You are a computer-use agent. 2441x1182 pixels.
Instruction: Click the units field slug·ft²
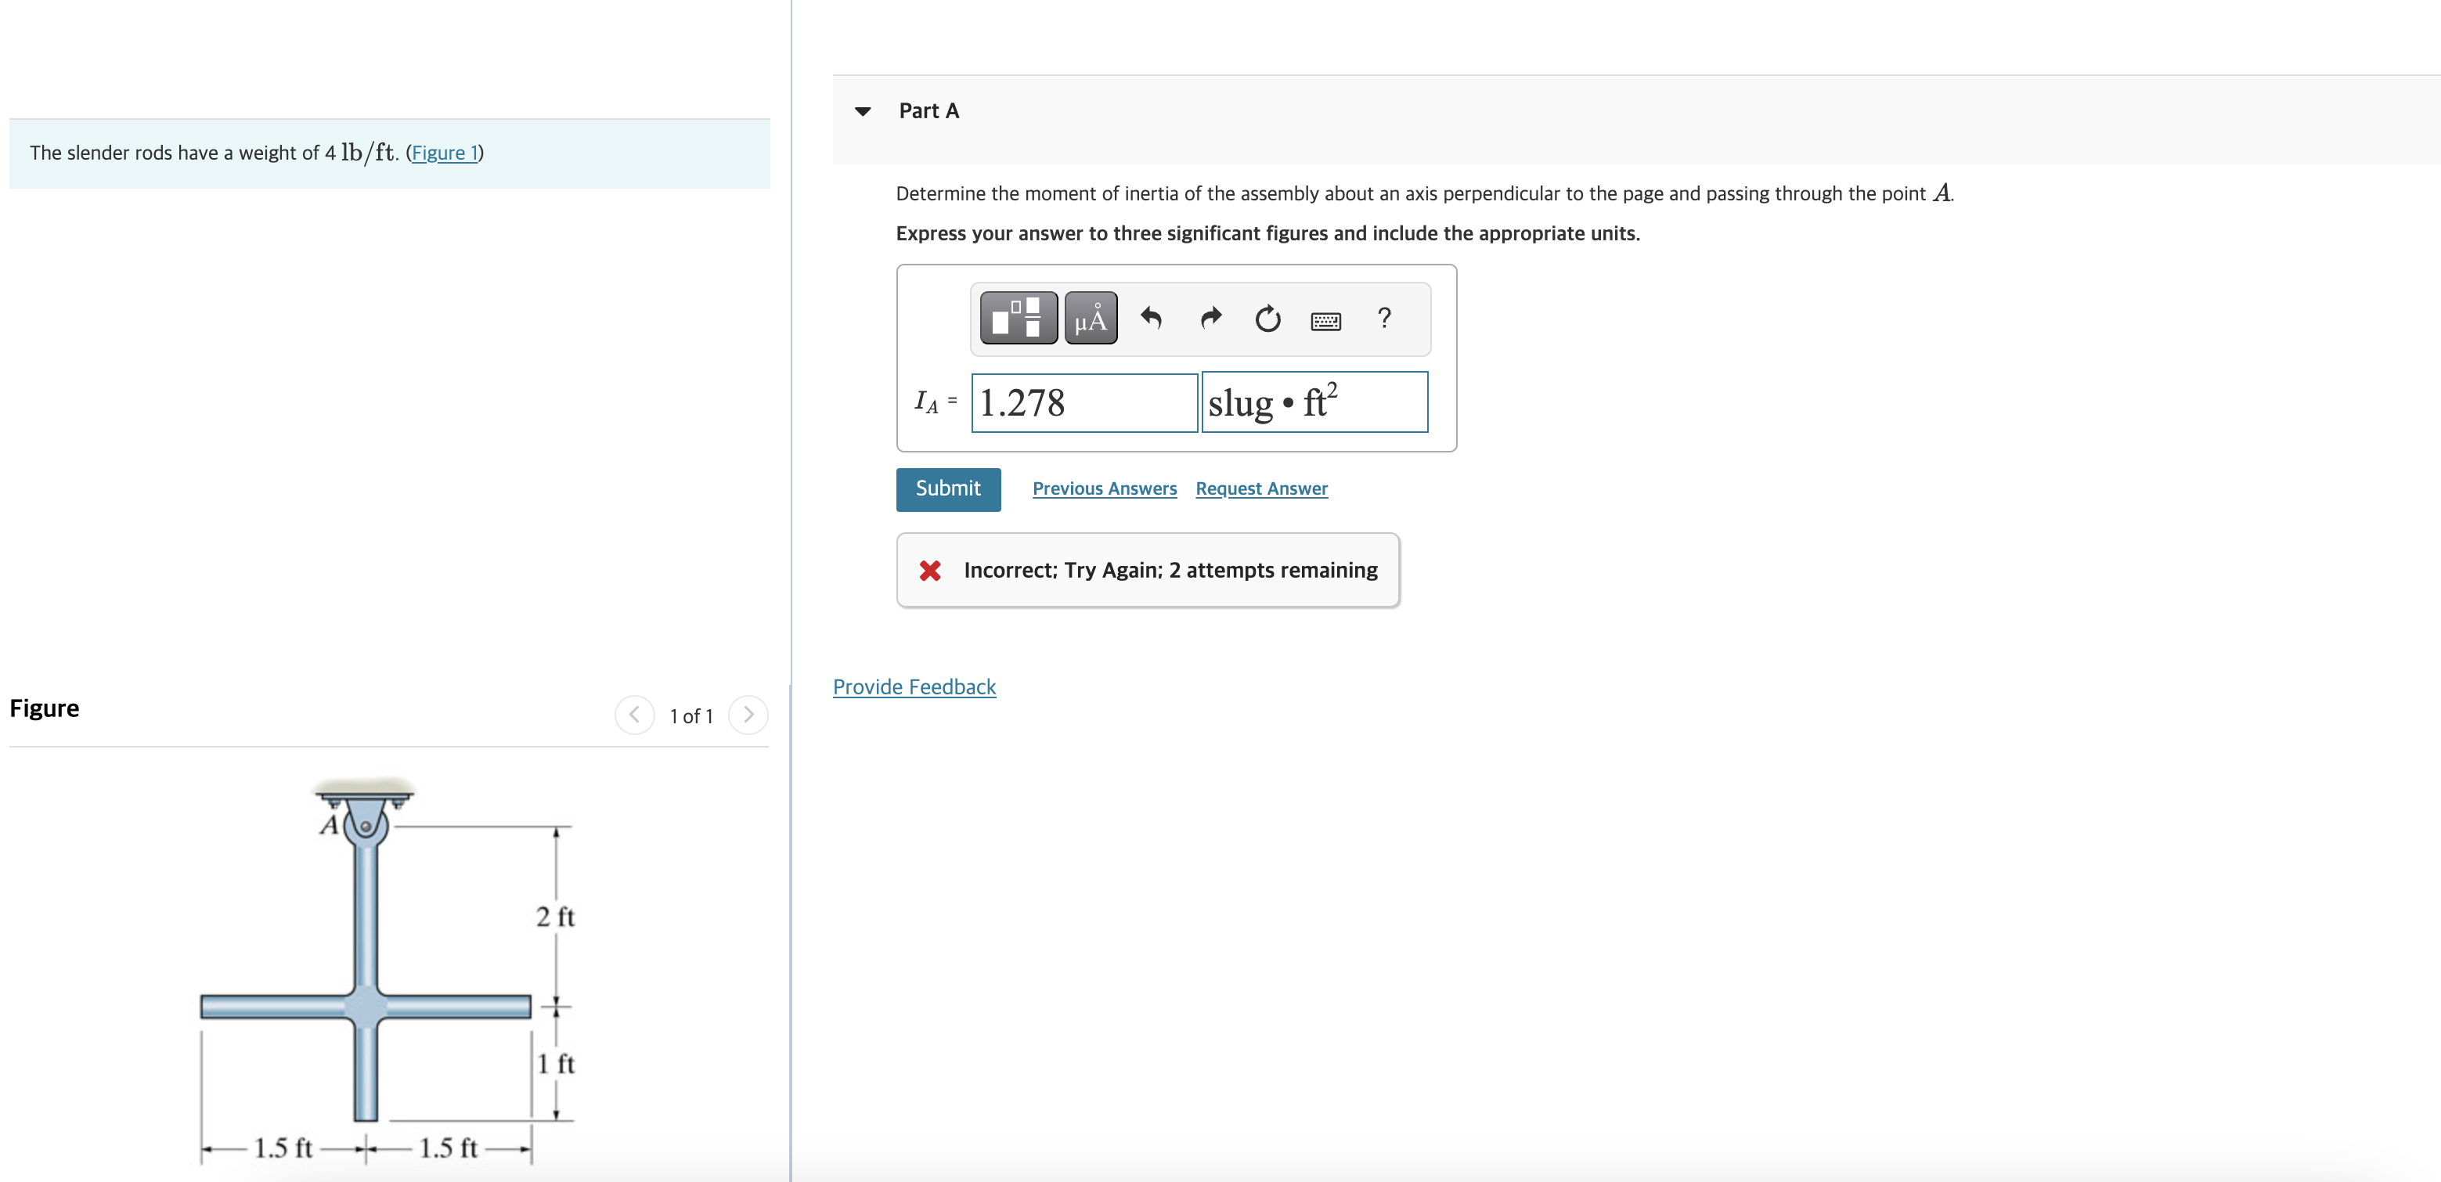[1314, 402]
